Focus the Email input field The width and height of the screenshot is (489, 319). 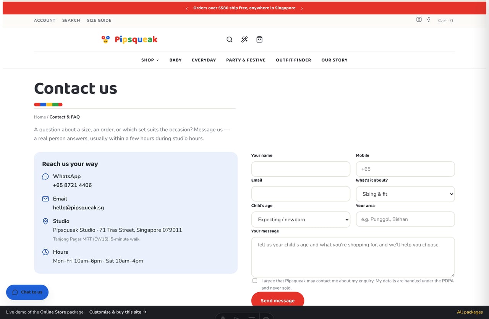click(x=301, y=193)
